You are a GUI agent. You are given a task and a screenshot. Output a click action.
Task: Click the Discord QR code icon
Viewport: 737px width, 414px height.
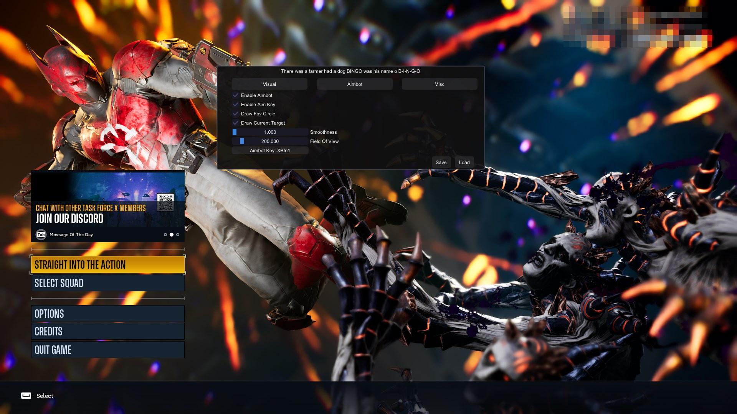pos(165,202)
